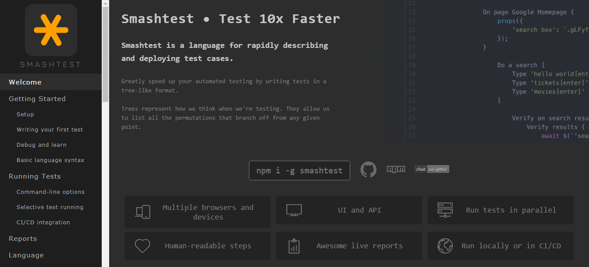
Task: Open the Setup page
Action: tap(25, 114)
